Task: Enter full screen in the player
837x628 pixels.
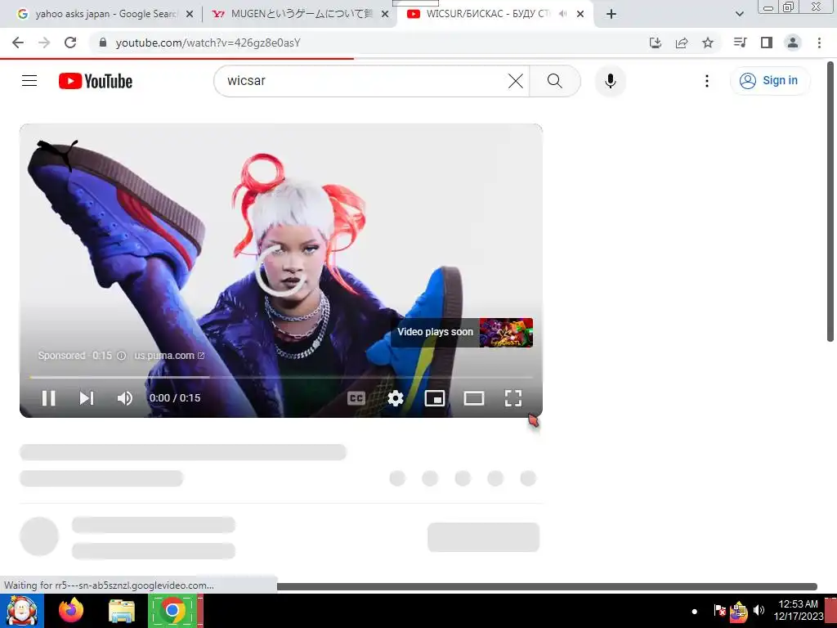Action: (513, 398)
